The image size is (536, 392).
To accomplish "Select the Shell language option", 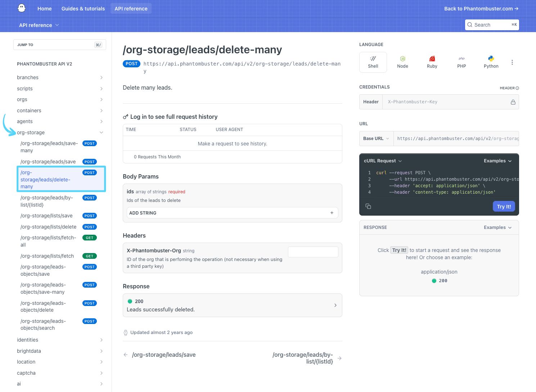I will tap(373, 62).
